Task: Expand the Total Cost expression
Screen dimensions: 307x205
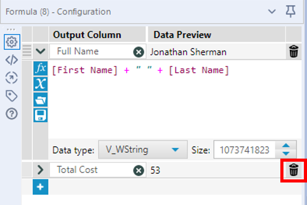Action: pyautogui.click(x=40, y=170)
